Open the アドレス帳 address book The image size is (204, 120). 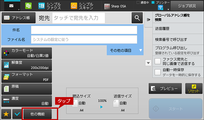(x=19, y=18)
